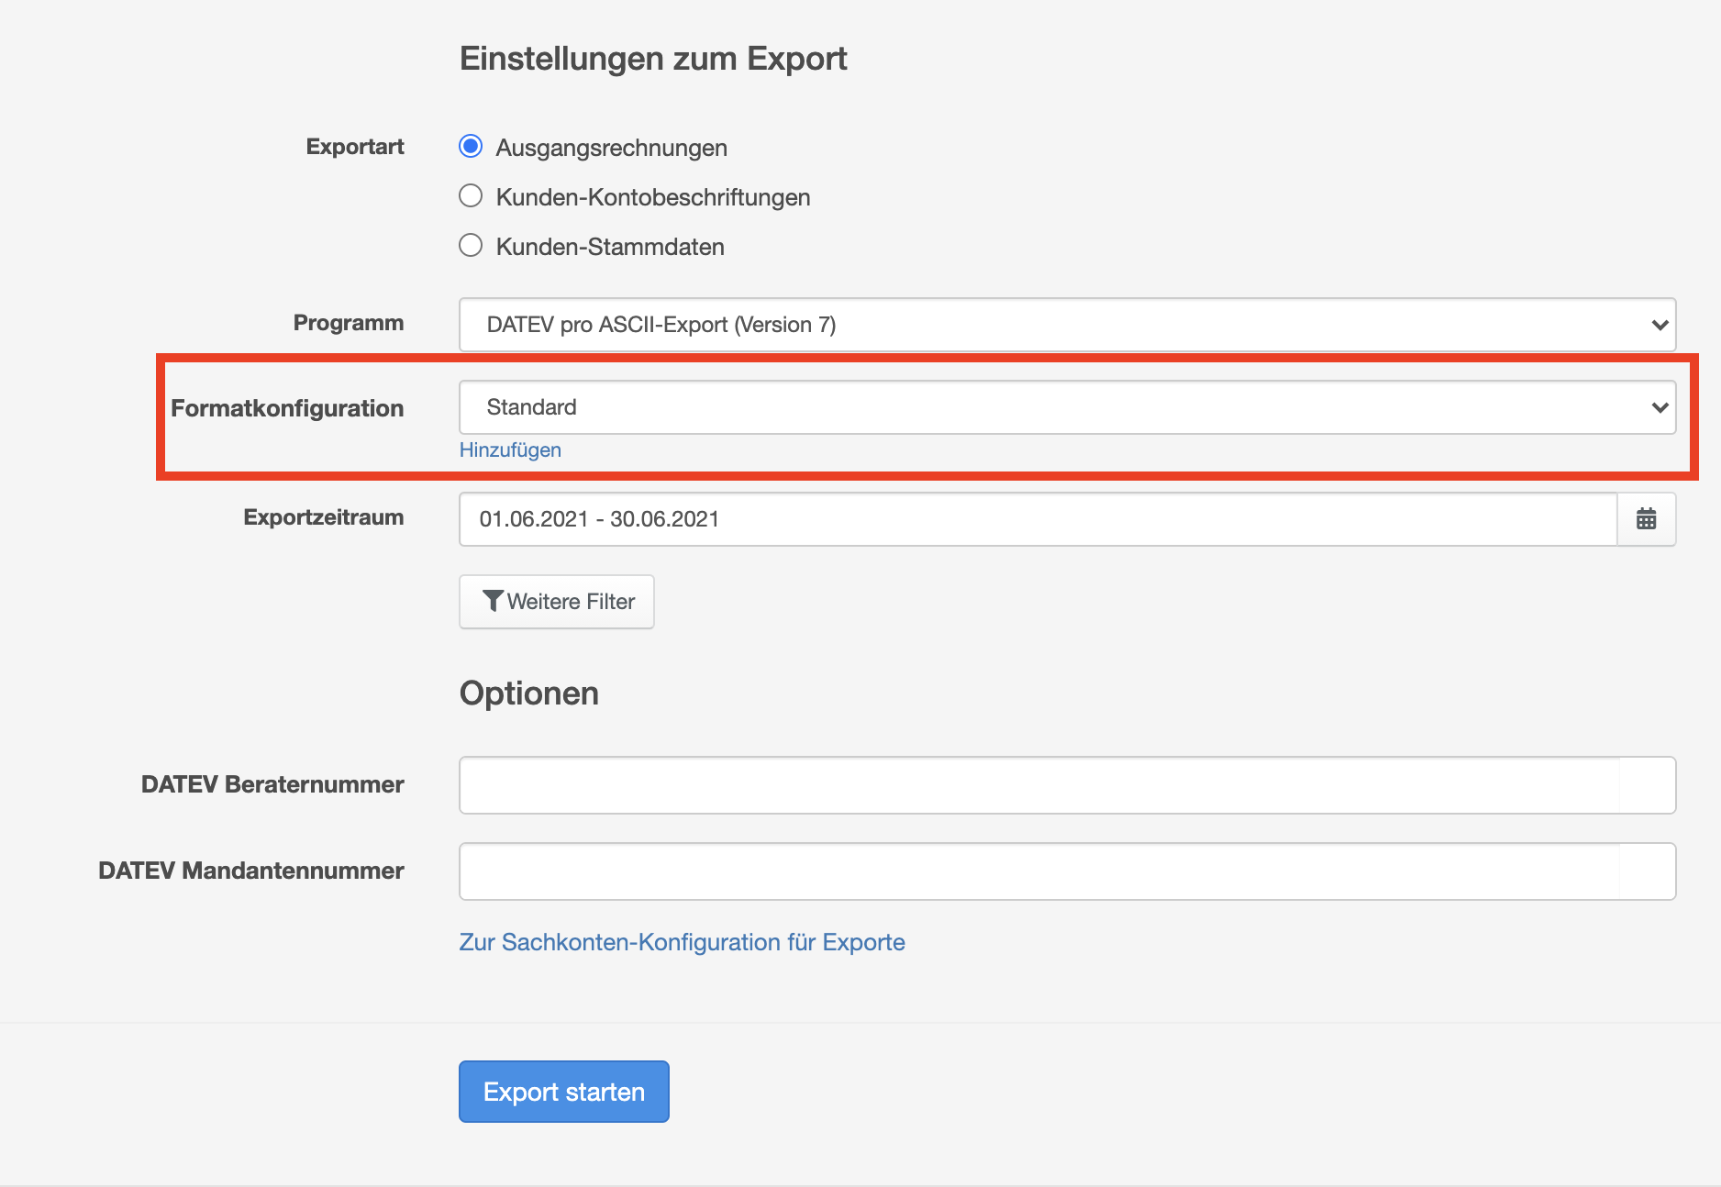
Task: Focus the DATEV Beraternummer input field
Action: click(1066, 785)
